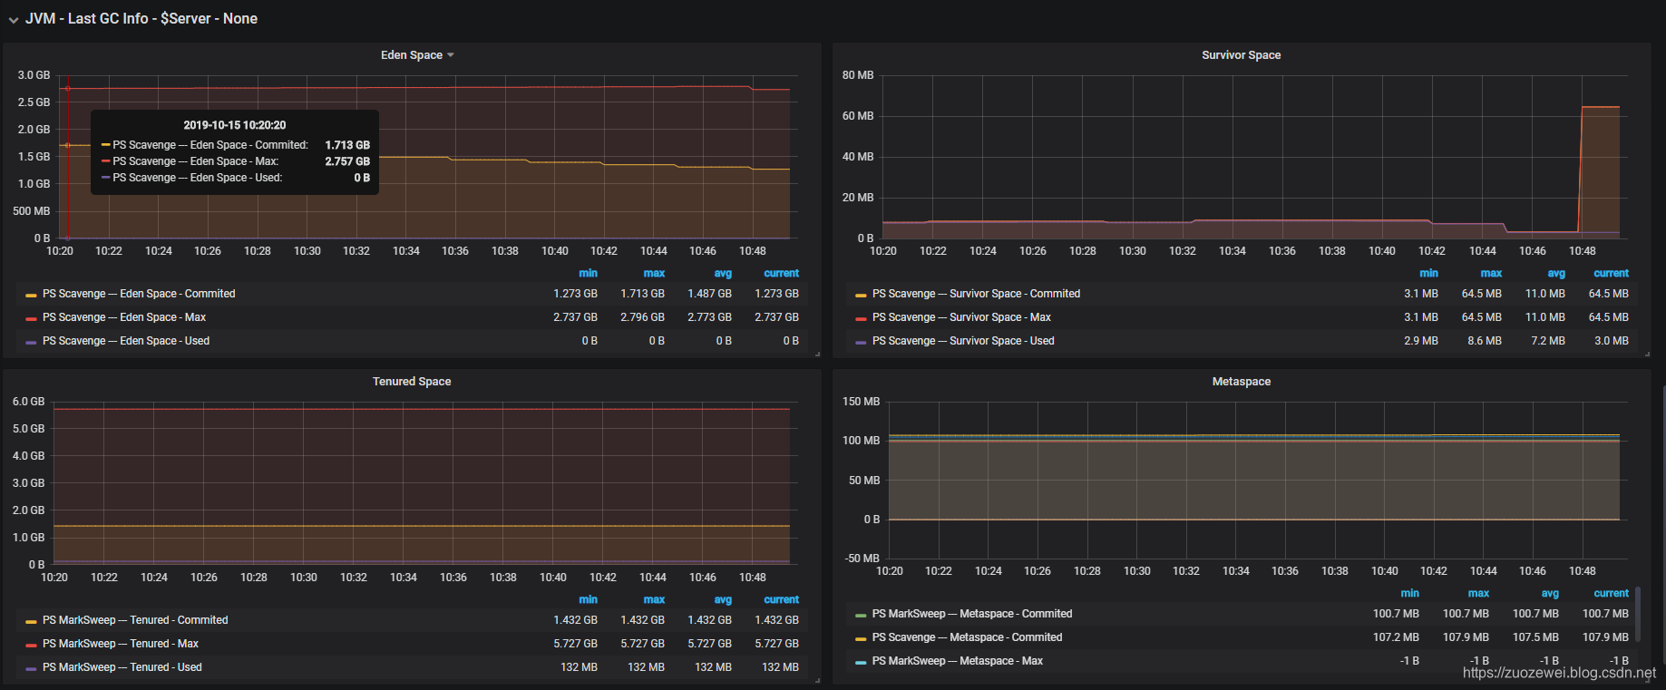The image size is (1666, 690).
Task: Click PS MarkSweep Metaspace Commited green swatch
Action: tap(861, 615)
